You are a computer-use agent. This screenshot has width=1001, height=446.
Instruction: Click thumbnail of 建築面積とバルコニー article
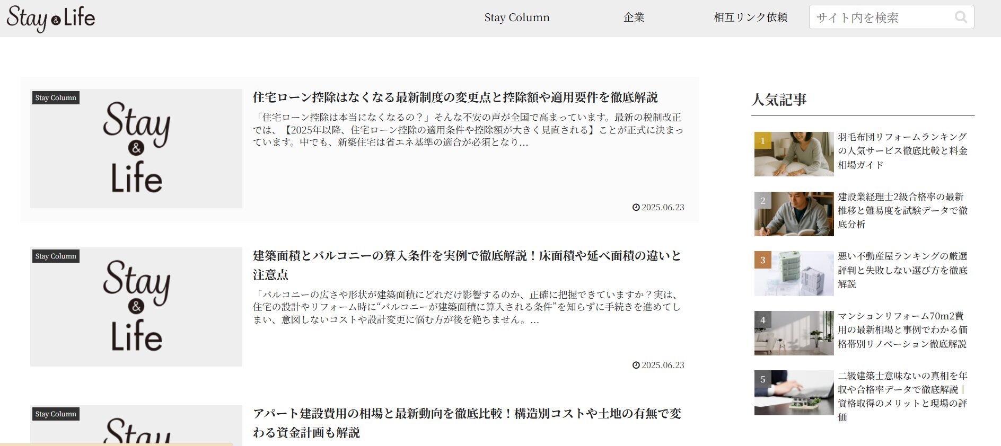(x=136, y=307)
